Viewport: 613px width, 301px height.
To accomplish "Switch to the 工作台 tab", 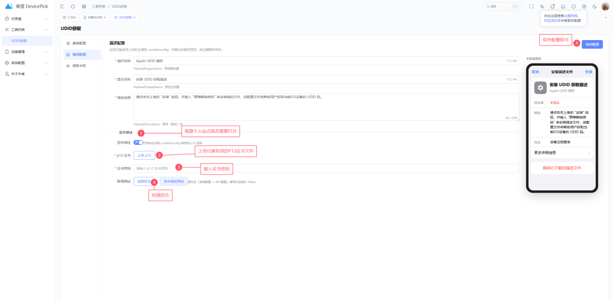I will coord(69,17).
